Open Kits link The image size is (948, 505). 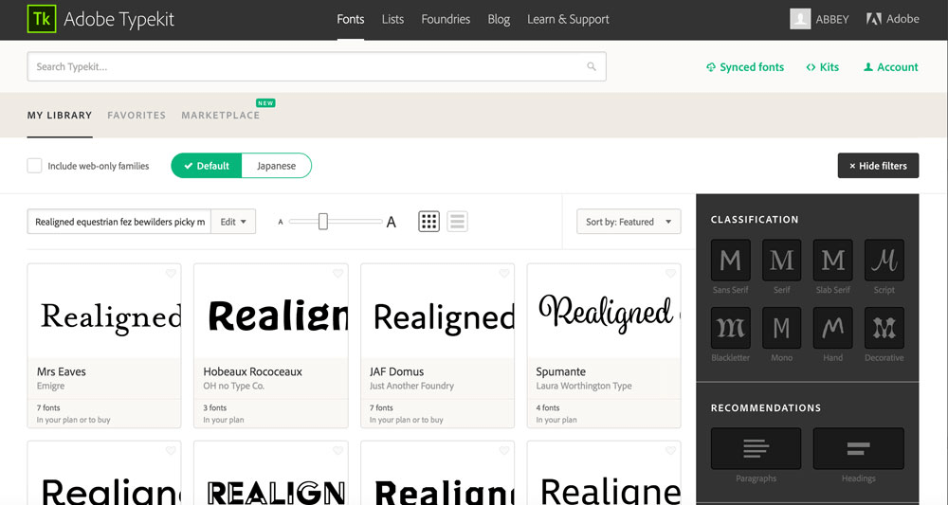coord(822,67)
